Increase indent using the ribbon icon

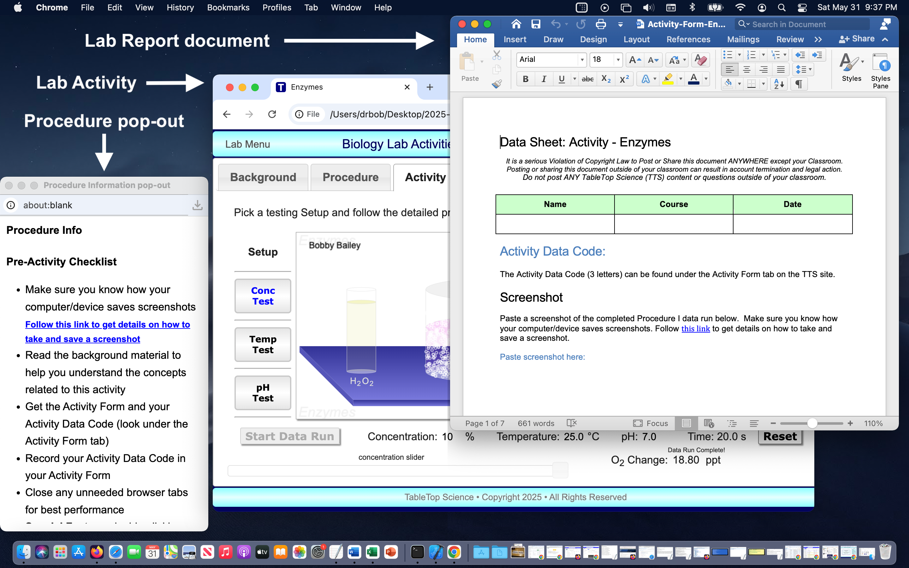coord(817,55)
